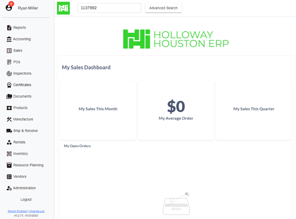Open Administration settings

pos(24,188)
